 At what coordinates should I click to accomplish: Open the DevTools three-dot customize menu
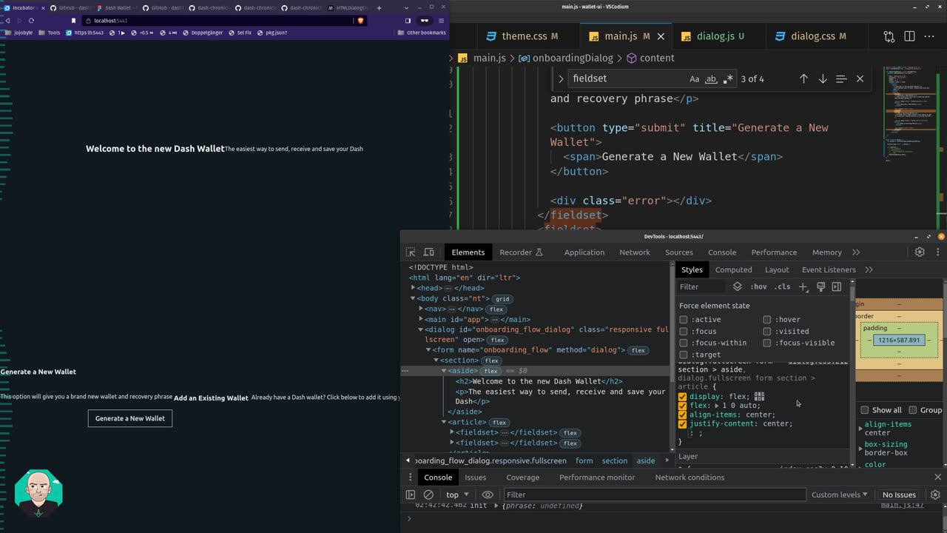pyautogui.click(x=937, y=252)
